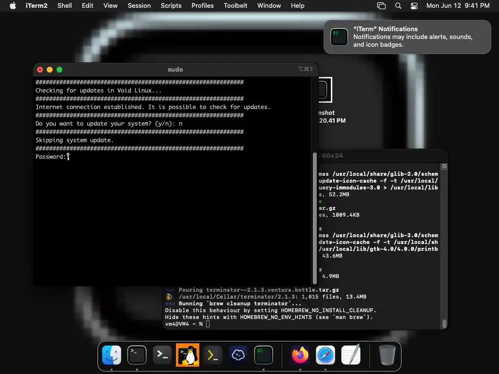Click the iTerm2 green dollar dock icon
This screenshot has height=374, width=499.
[x=264, y=355]
